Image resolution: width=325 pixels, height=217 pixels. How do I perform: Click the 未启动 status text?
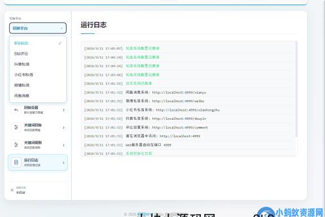(20, 193)
